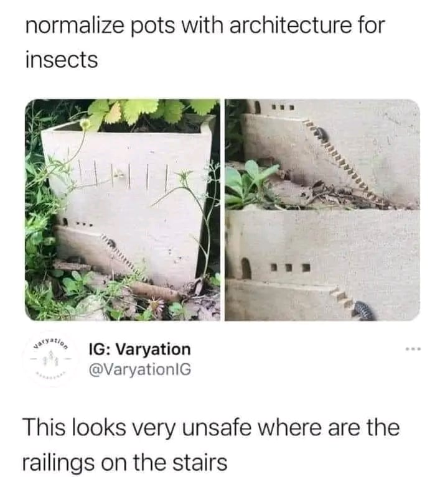This screenshot has height=477, width=445.
Task: Click the pill bug climbing upper stairs, right photo
Action: 321,134
